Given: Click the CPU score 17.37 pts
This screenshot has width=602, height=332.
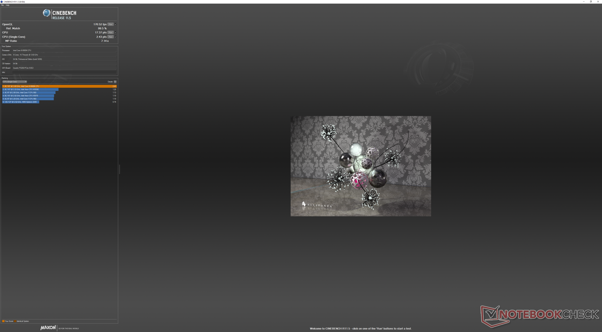Looking at the screenshot, I should [x=101, y=33].
